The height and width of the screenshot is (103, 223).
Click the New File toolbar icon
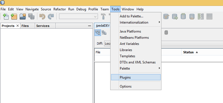coord(6,16)
